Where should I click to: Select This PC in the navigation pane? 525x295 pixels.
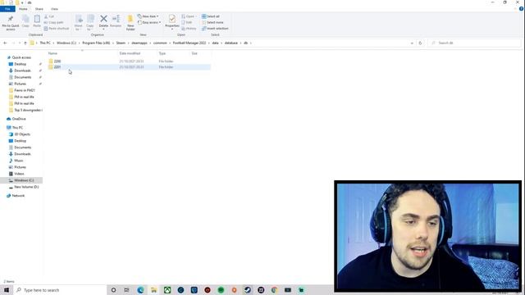tap(17, 128)
